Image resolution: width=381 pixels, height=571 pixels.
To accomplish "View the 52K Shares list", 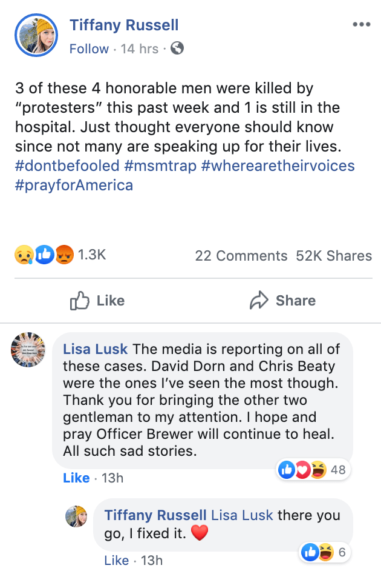I will tap(334, 256).
